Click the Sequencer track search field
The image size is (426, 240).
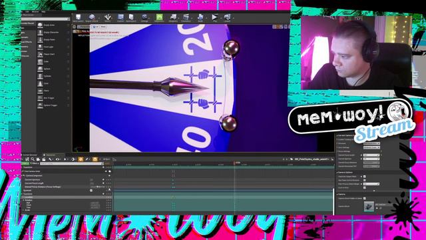tap(71, 163)
